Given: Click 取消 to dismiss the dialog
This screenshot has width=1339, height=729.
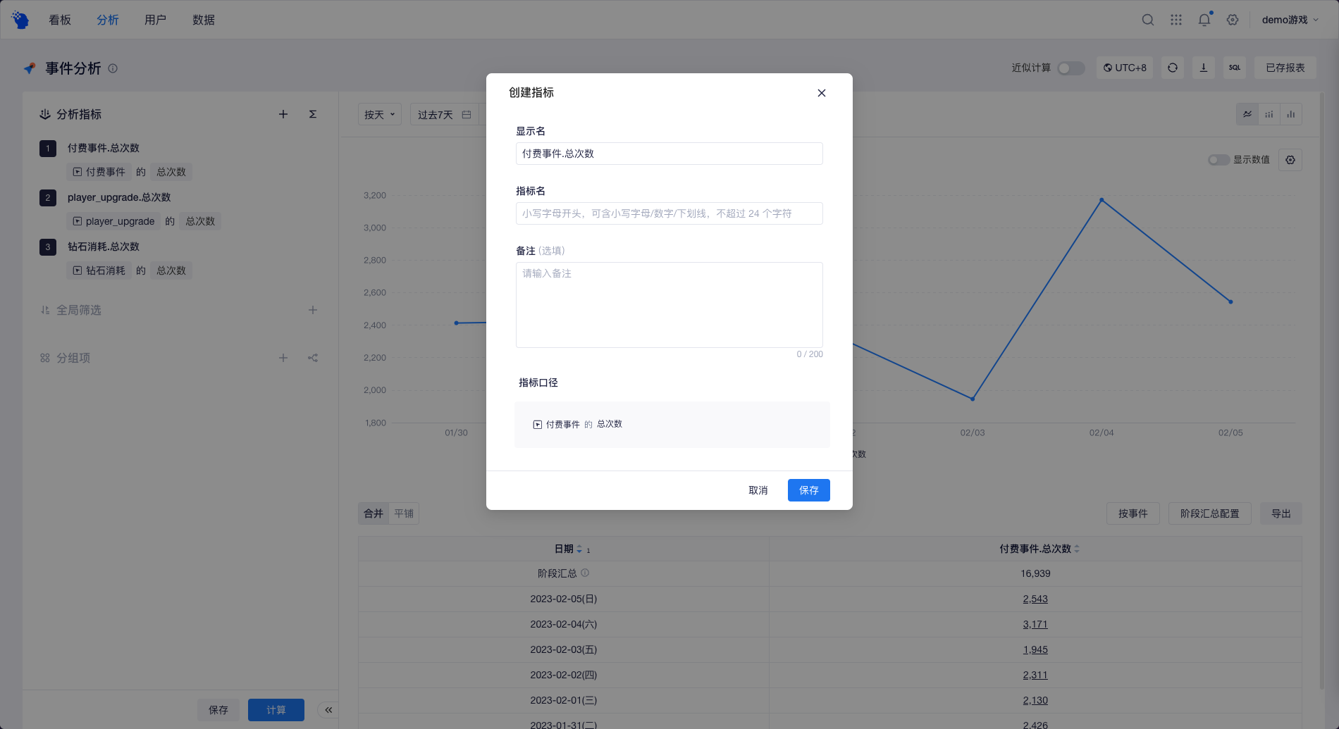Looking at the screenshot, I should tap(758, 490).
